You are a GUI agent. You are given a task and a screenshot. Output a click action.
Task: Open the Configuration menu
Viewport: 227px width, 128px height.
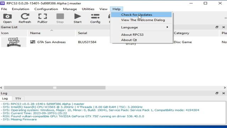[x=46, y=9]
